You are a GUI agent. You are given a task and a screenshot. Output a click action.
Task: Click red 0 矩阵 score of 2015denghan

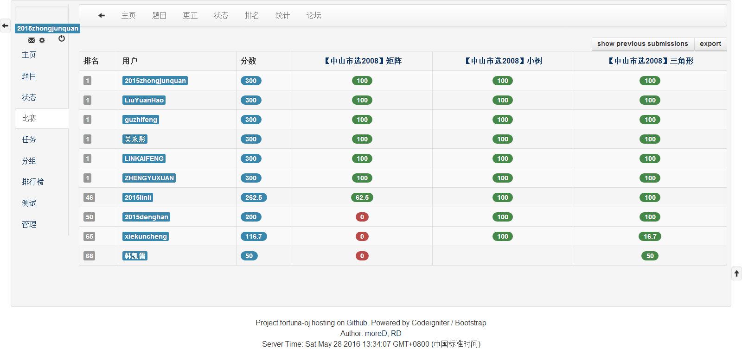362,217
